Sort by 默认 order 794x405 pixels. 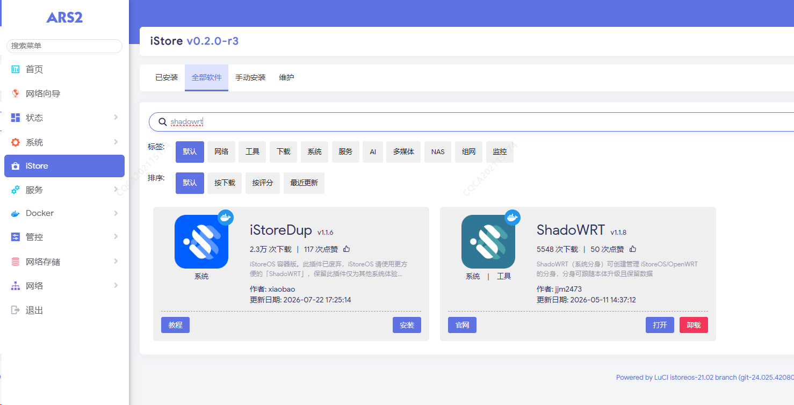(x=190, y=183)
